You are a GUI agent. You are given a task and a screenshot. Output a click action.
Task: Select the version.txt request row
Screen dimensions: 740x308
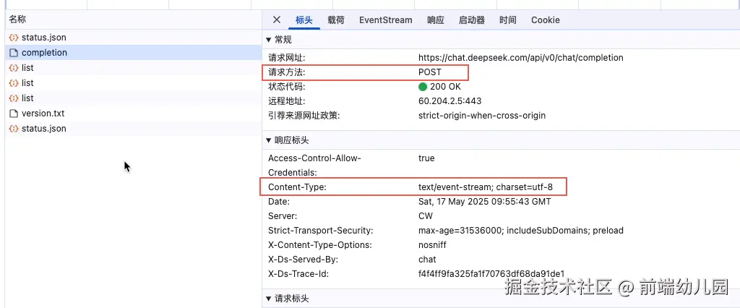(43, 114)
